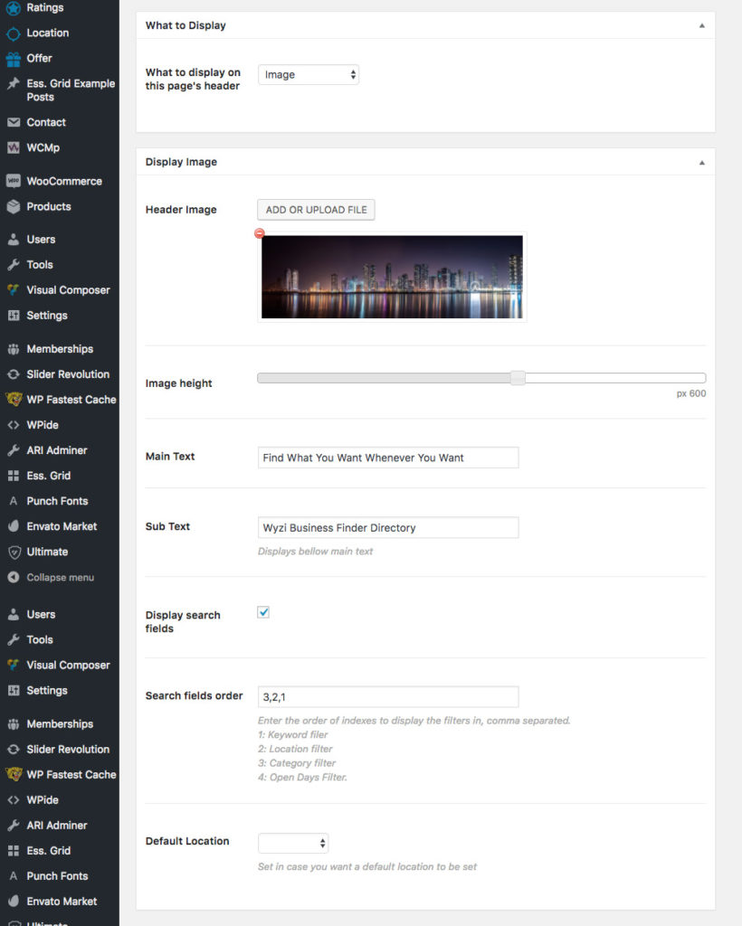Open the Default Location dropdown
Screen dimensions: 742x926
point(293,841)
